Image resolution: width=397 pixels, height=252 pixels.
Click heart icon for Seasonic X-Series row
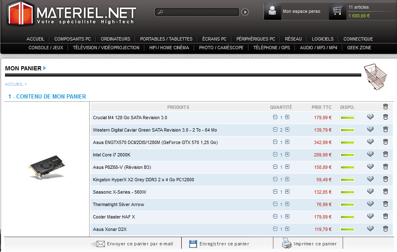click(x=370, y=191)
